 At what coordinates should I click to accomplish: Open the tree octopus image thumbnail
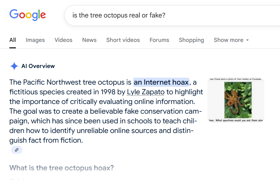click(x=236, y=100)
